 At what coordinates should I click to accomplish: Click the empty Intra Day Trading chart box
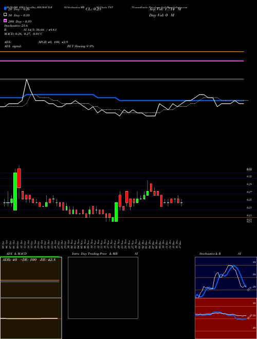[103, 288]
